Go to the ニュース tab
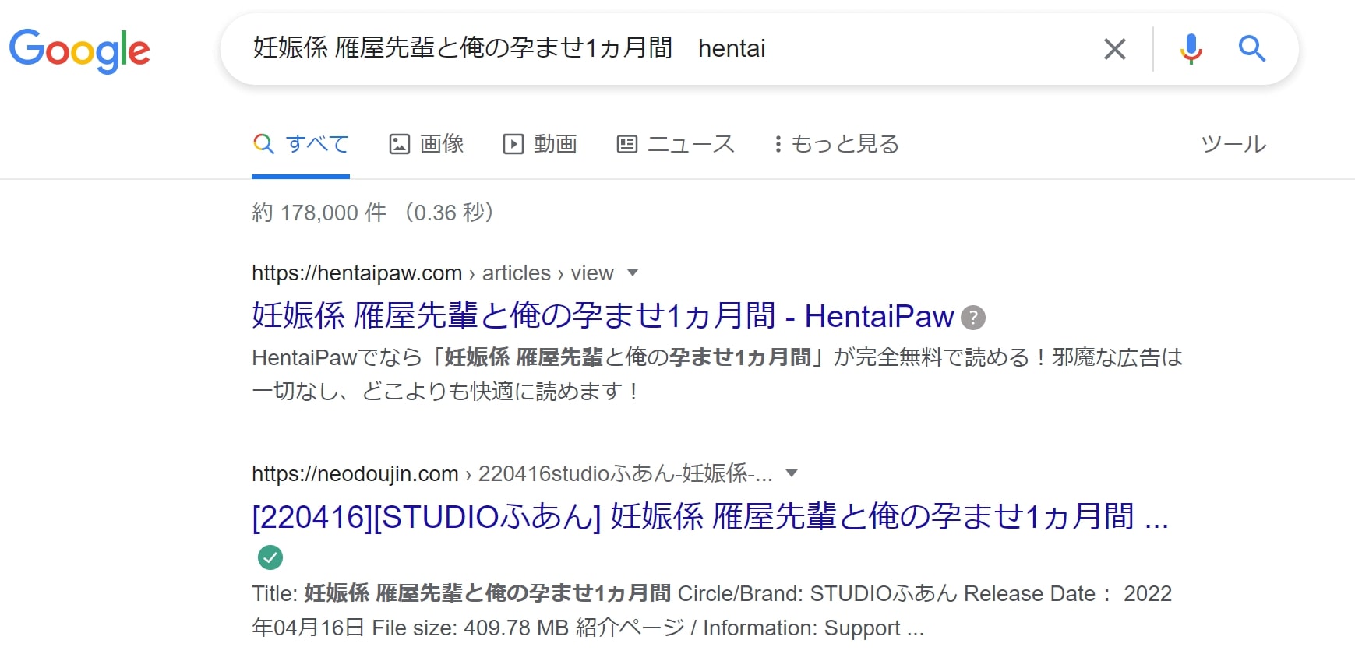1355x668 pixels. (x=676, y=144)
